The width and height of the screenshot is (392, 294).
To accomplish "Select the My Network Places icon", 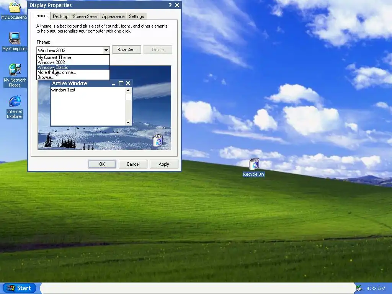I will point(15,75).
